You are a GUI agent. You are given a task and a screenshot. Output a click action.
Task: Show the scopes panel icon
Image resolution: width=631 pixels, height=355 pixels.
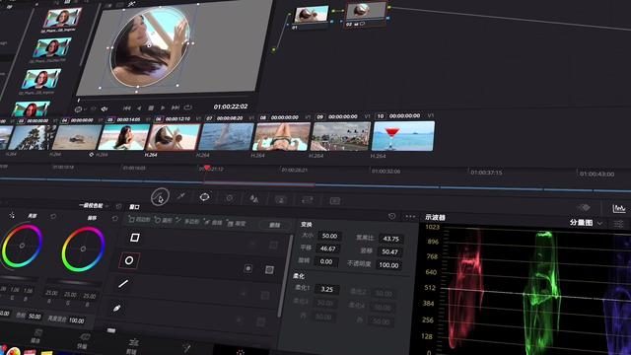618,208
